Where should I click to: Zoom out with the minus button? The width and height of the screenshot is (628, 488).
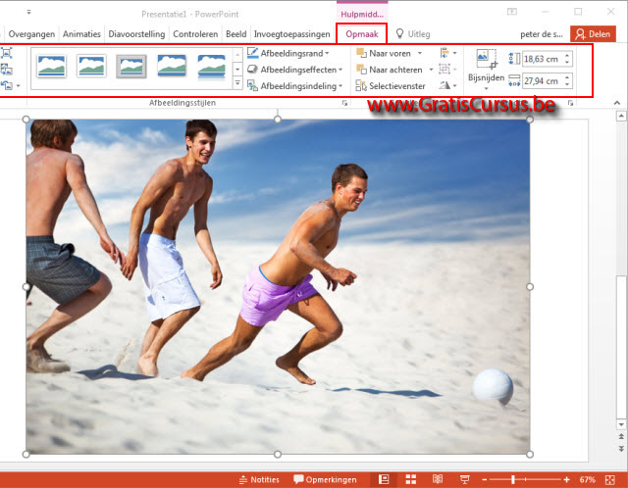485,479
